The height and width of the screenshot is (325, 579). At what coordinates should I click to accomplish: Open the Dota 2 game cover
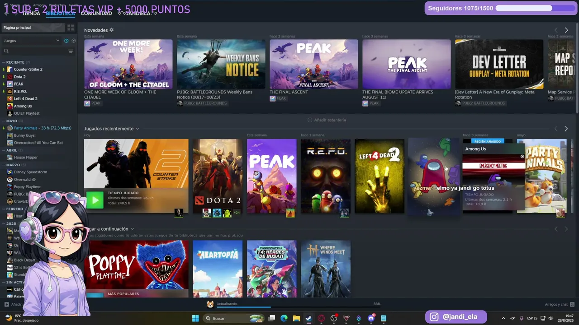click(218, 176)
